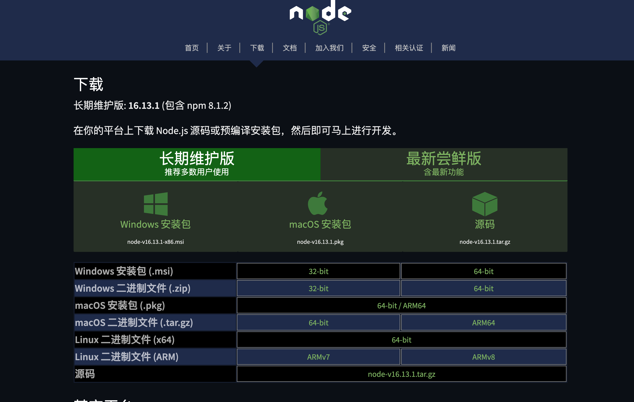
Task: Click the Apple logo macOS installer icon
Action: pos(318,204)
